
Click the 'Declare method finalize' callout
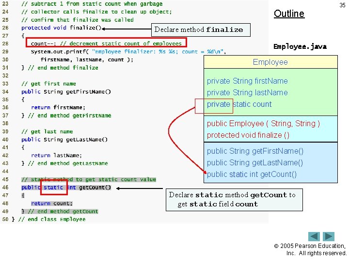(201, 30)
